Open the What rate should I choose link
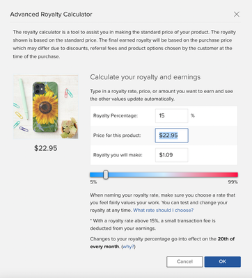This screenshot has height=278, width=252. (163, 211)
